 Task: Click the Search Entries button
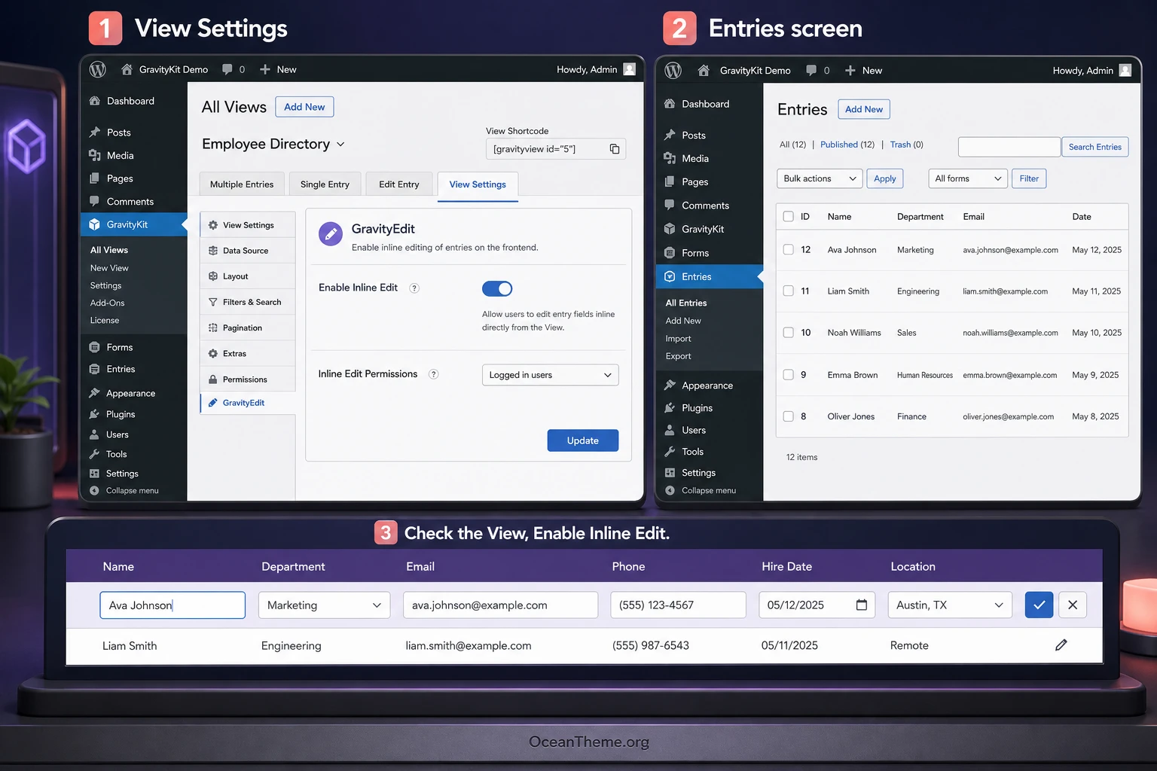[x=1094, y=147]
